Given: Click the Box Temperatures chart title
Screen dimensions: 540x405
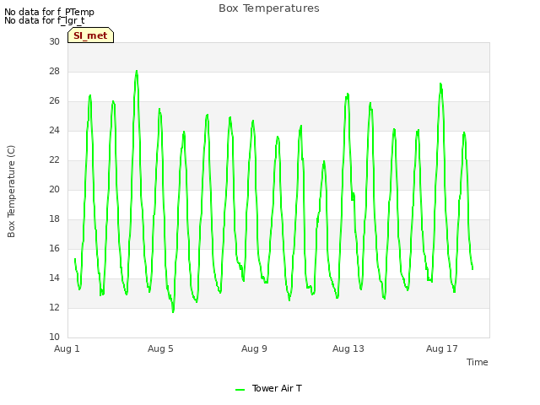Looking at the screenshot, I should [269, 8].
